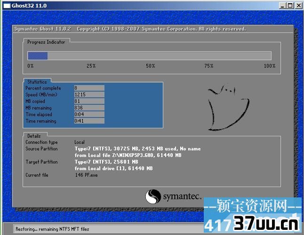
Task: Click the Speed value '1215'
Action: [x=89, y=94]
